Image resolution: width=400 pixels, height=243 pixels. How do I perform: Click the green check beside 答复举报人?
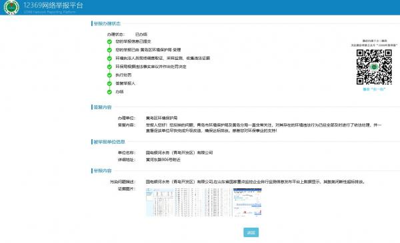point(109,84)
